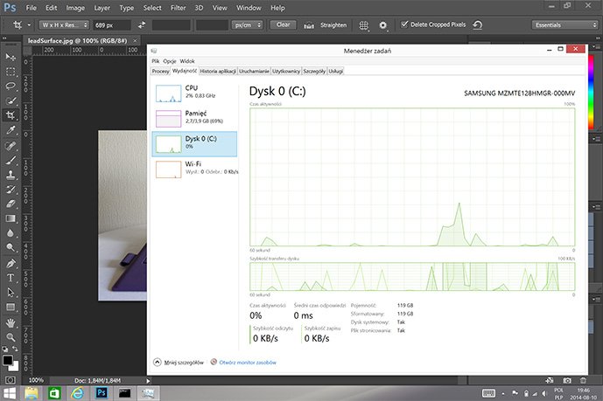Select the Move tool
The image size is (603, 401).
[11, 57]
